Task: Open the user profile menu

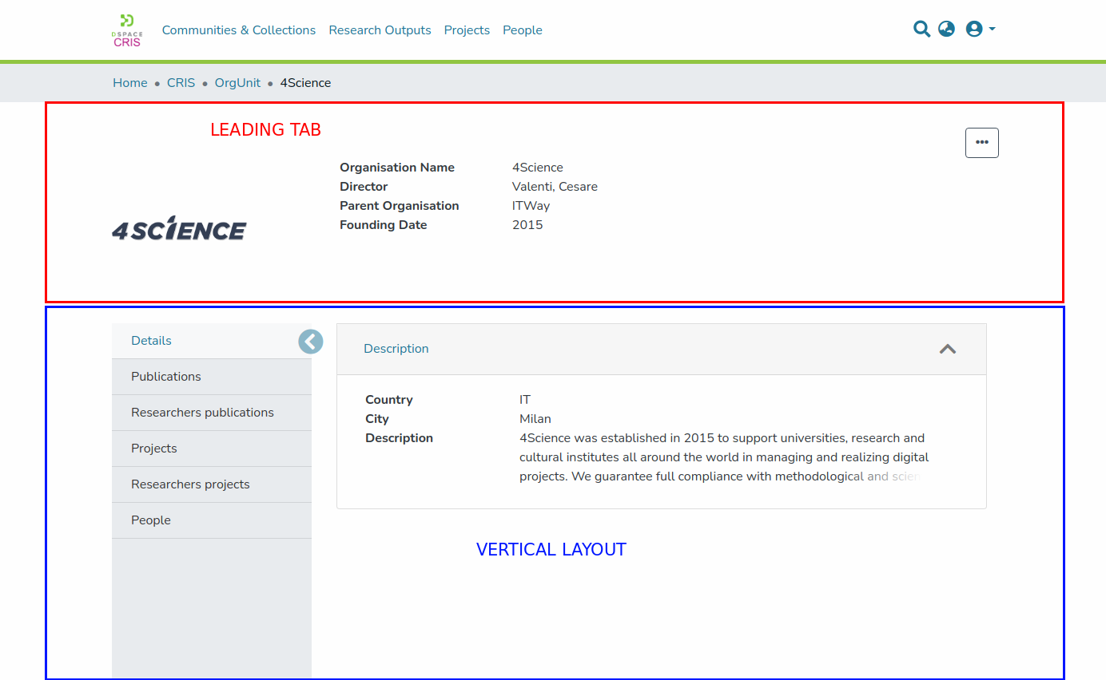Action: 979,30
